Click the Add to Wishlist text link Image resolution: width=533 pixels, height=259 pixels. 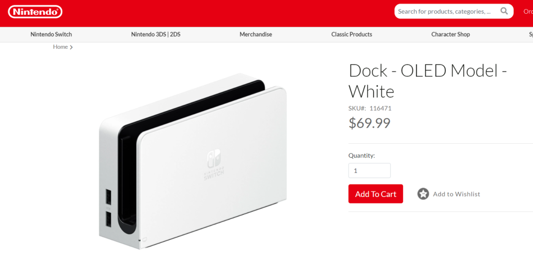(456, 194)
